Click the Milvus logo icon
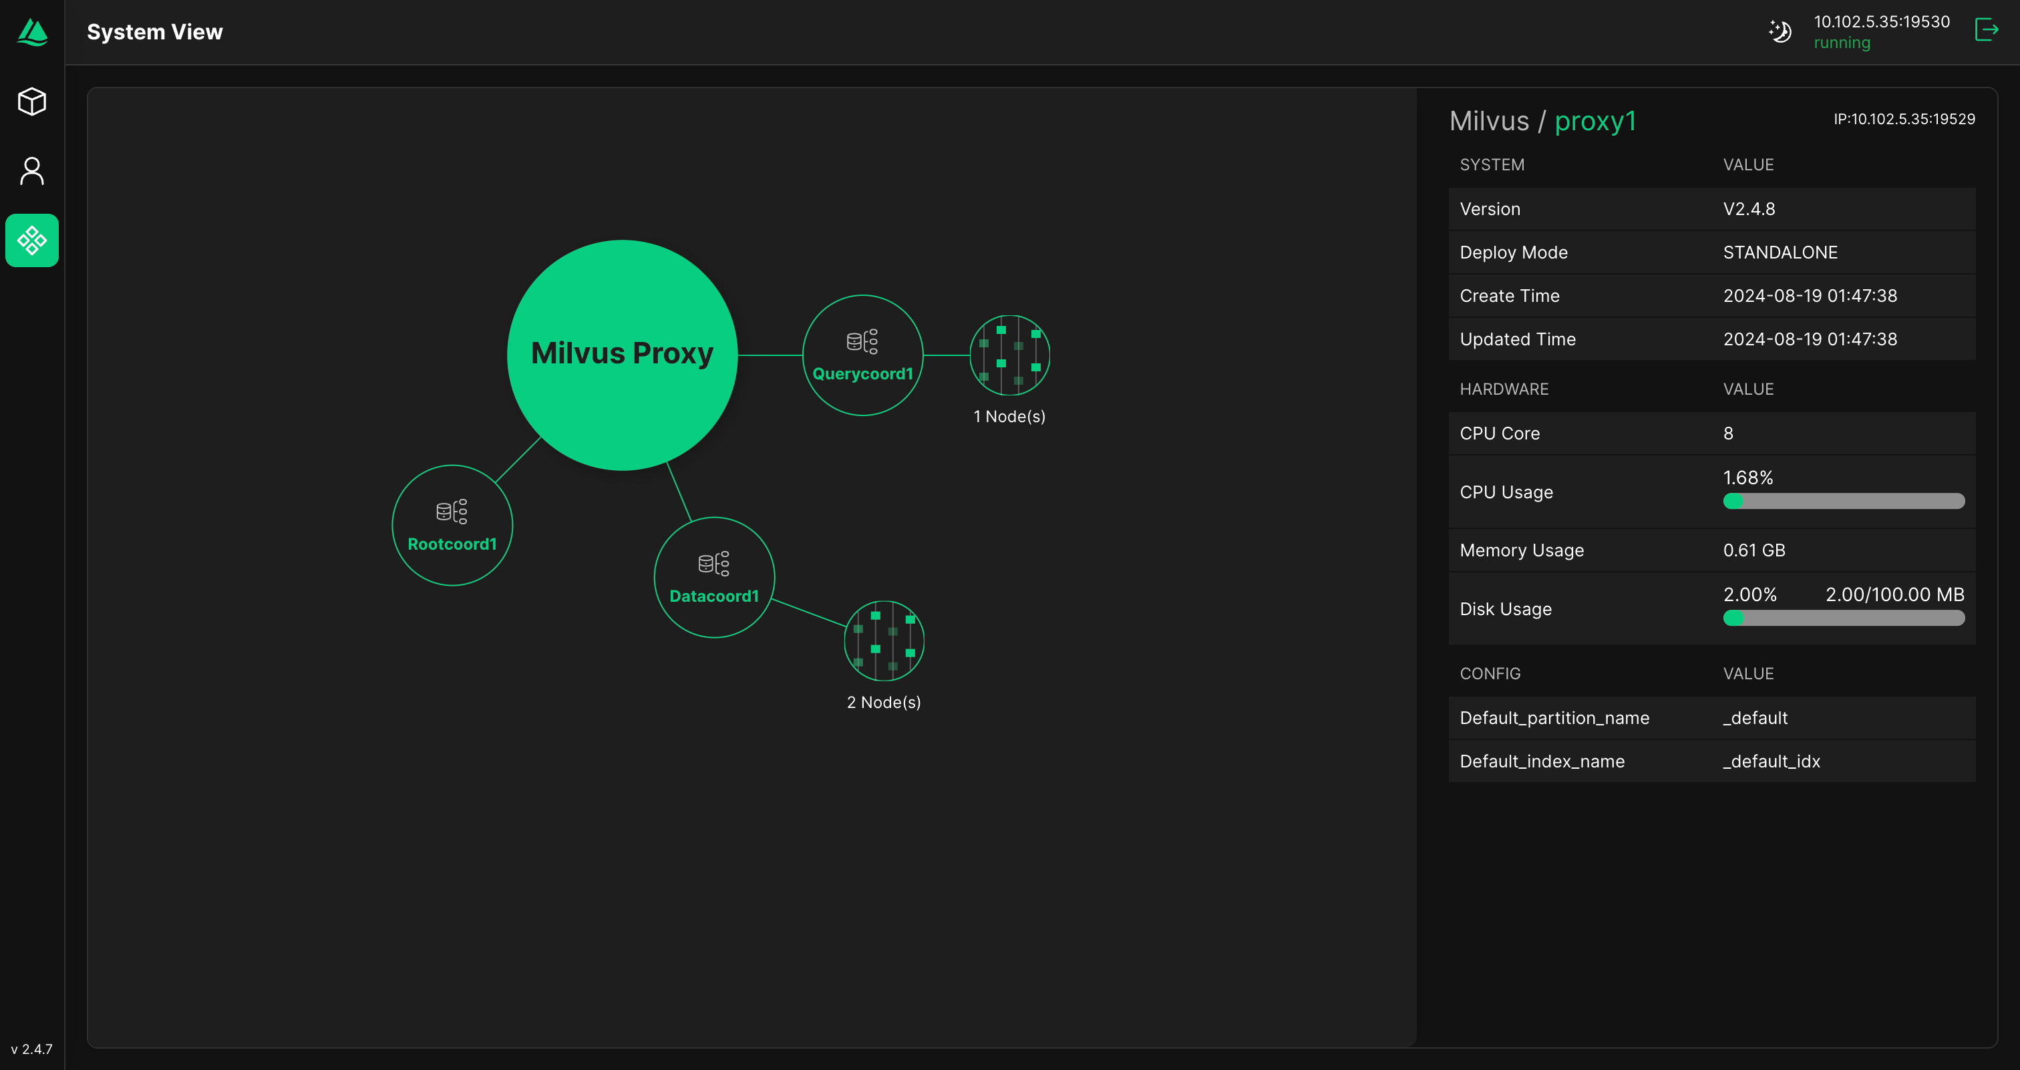Viewport: 2020px width, 1070px height. coord(32,32)
